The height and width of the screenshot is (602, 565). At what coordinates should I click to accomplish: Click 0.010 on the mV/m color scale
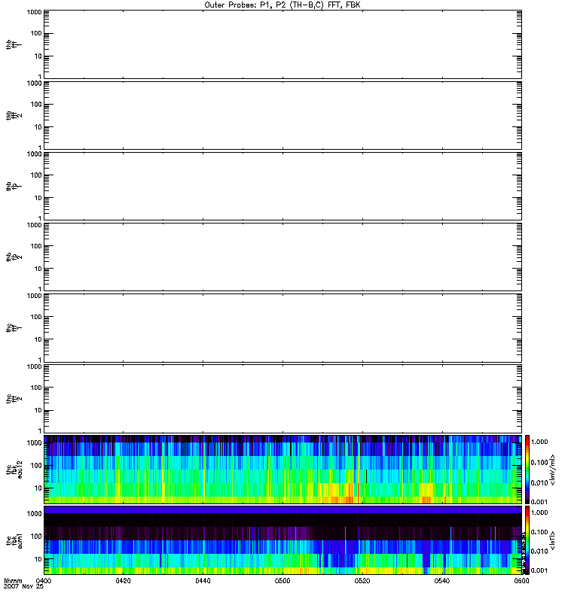pyautogui.click(x=539, y=482)
